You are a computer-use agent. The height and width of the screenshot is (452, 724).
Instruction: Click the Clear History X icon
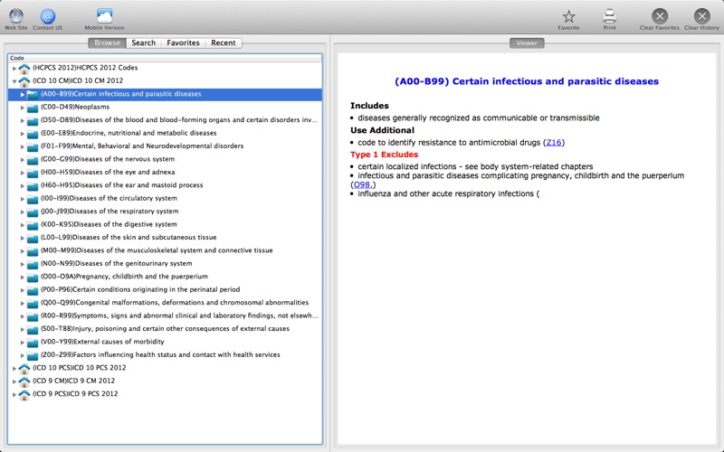[x=702, y=16]
